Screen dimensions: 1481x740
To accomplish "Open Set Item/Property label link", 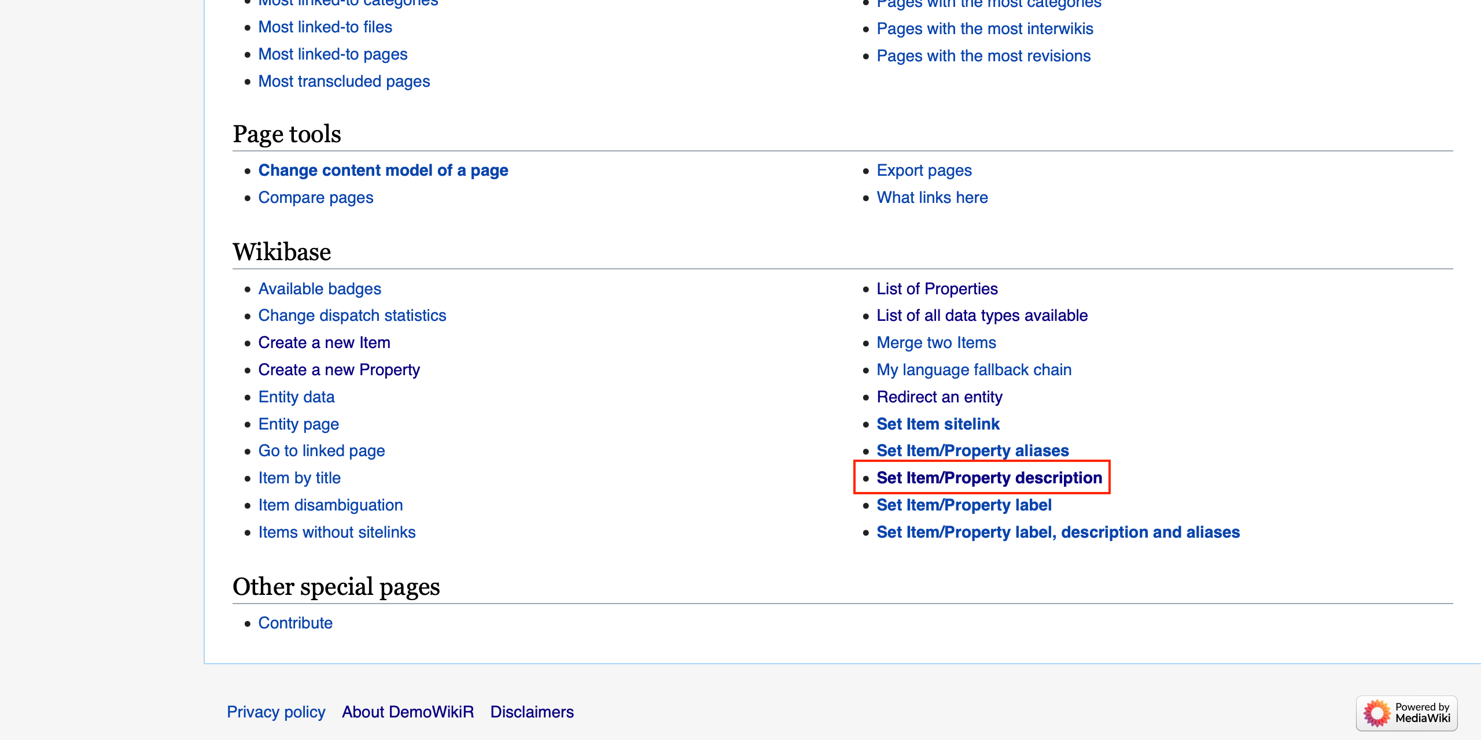I will [x=964, y=505].
